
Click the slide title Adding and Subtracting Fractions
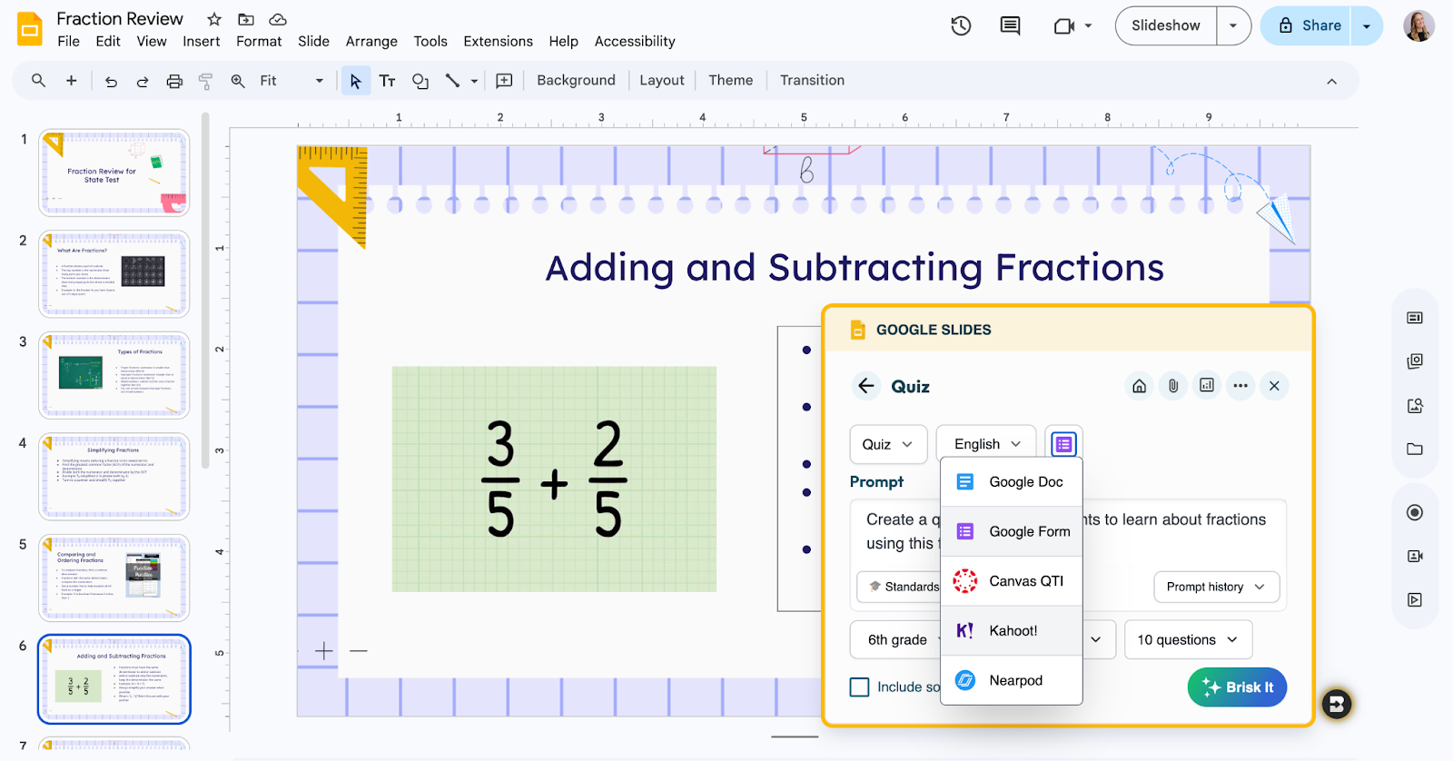[x=855, y=268]
